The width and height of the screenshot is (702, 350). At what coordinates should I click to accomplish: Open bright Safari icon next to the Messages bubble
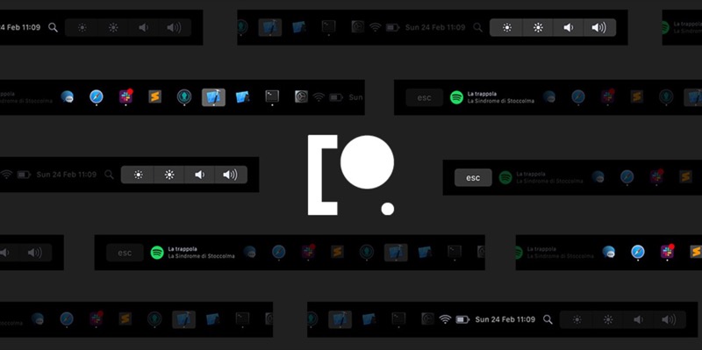97,96
